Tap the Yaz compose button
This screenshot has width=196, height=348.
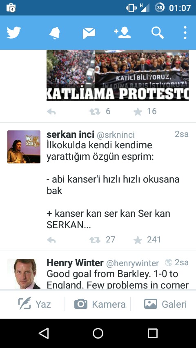click(x=35, y=304)
